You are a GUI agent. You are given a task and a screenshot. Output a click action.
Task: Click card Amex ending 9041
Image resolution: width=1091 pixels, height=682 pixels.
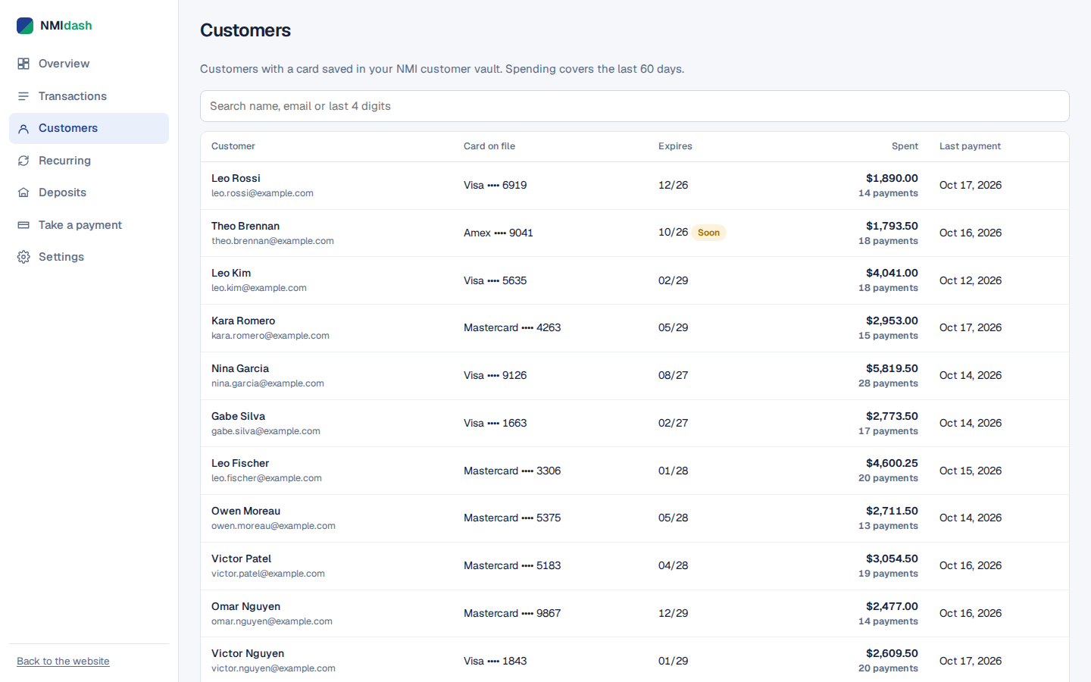point(499,233)
